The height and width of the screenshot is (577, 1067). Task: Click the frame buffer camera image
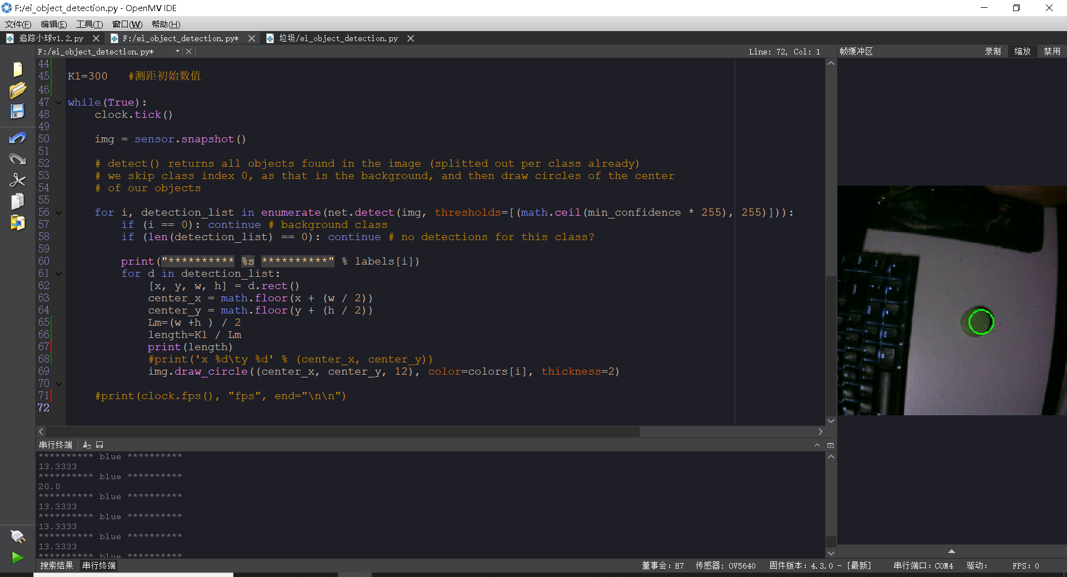coord(952,300)
